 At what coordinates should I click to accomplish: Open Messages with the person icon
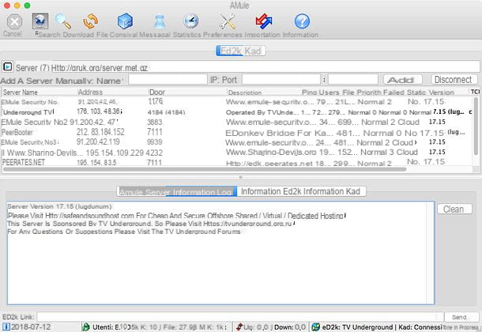click(x=160, y=21)
